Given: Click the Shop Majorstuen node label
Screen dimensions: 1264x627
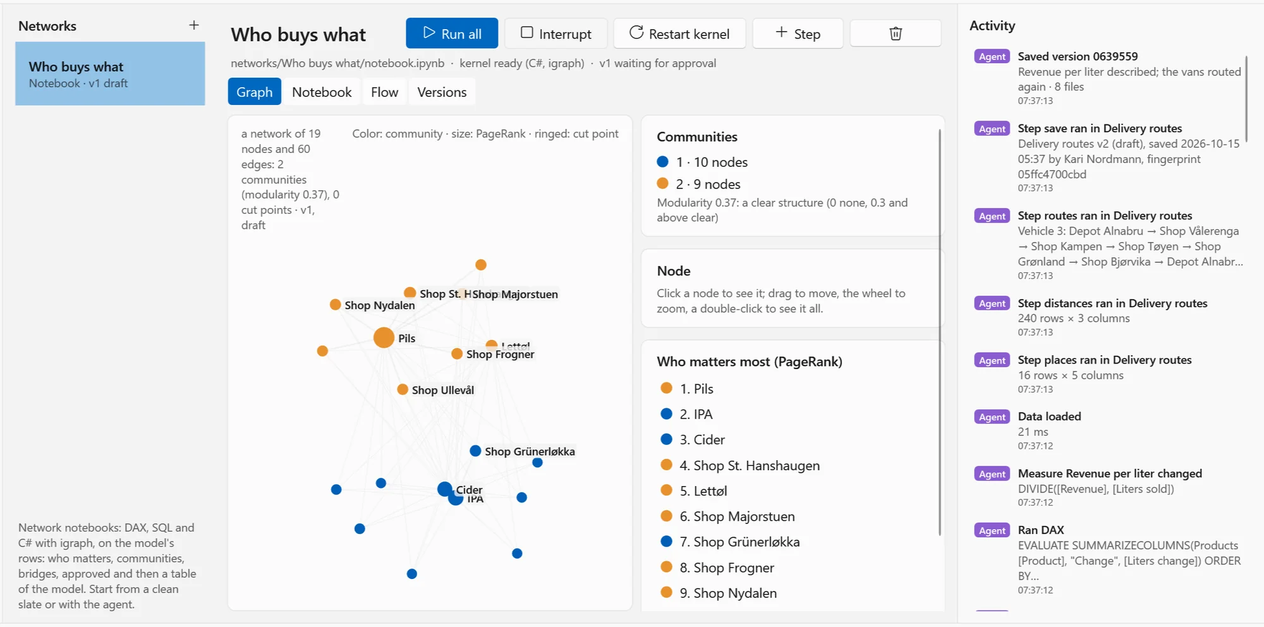Looking at the screenshot, I should click(515, 294).
